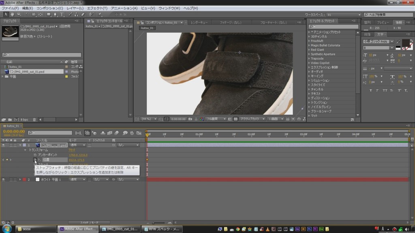
Task: Open the アクティブカメラ view dropdown
Action: pos(252,119)
